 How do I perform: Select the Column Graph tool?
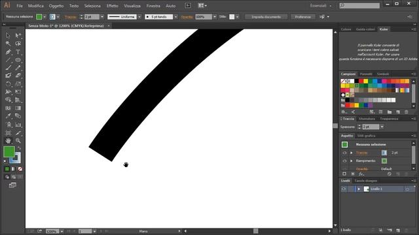18,125
